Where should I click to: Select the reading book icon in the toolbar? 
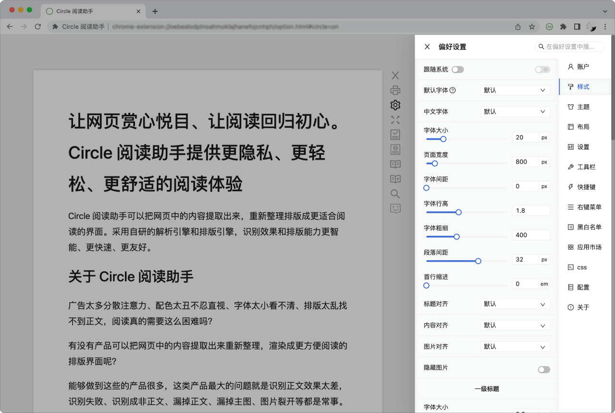tap(395, 164)
